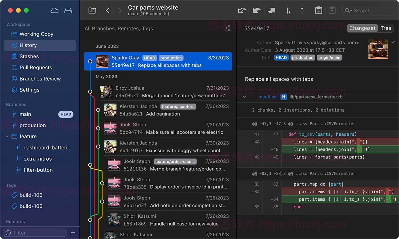Open the repository in Finder folder icon
This screenshot has width=399, height=239.
pyautogui.click(x=92, y=10)
